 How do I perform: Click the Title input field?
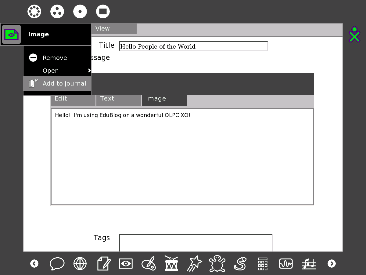click(x=193, y=46)
